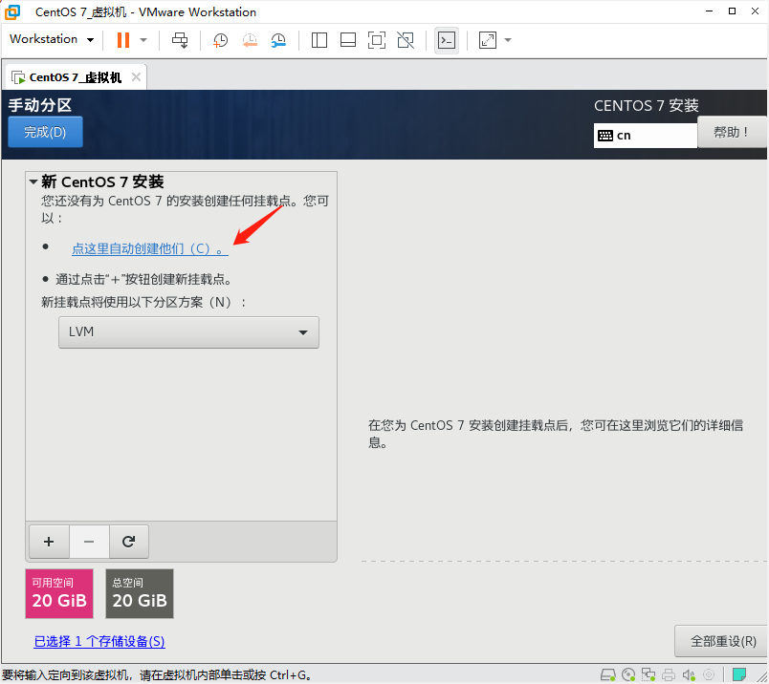769x684 pixels.
Task: Toggle the thumbnail bar view
Action: click(348, 40)
